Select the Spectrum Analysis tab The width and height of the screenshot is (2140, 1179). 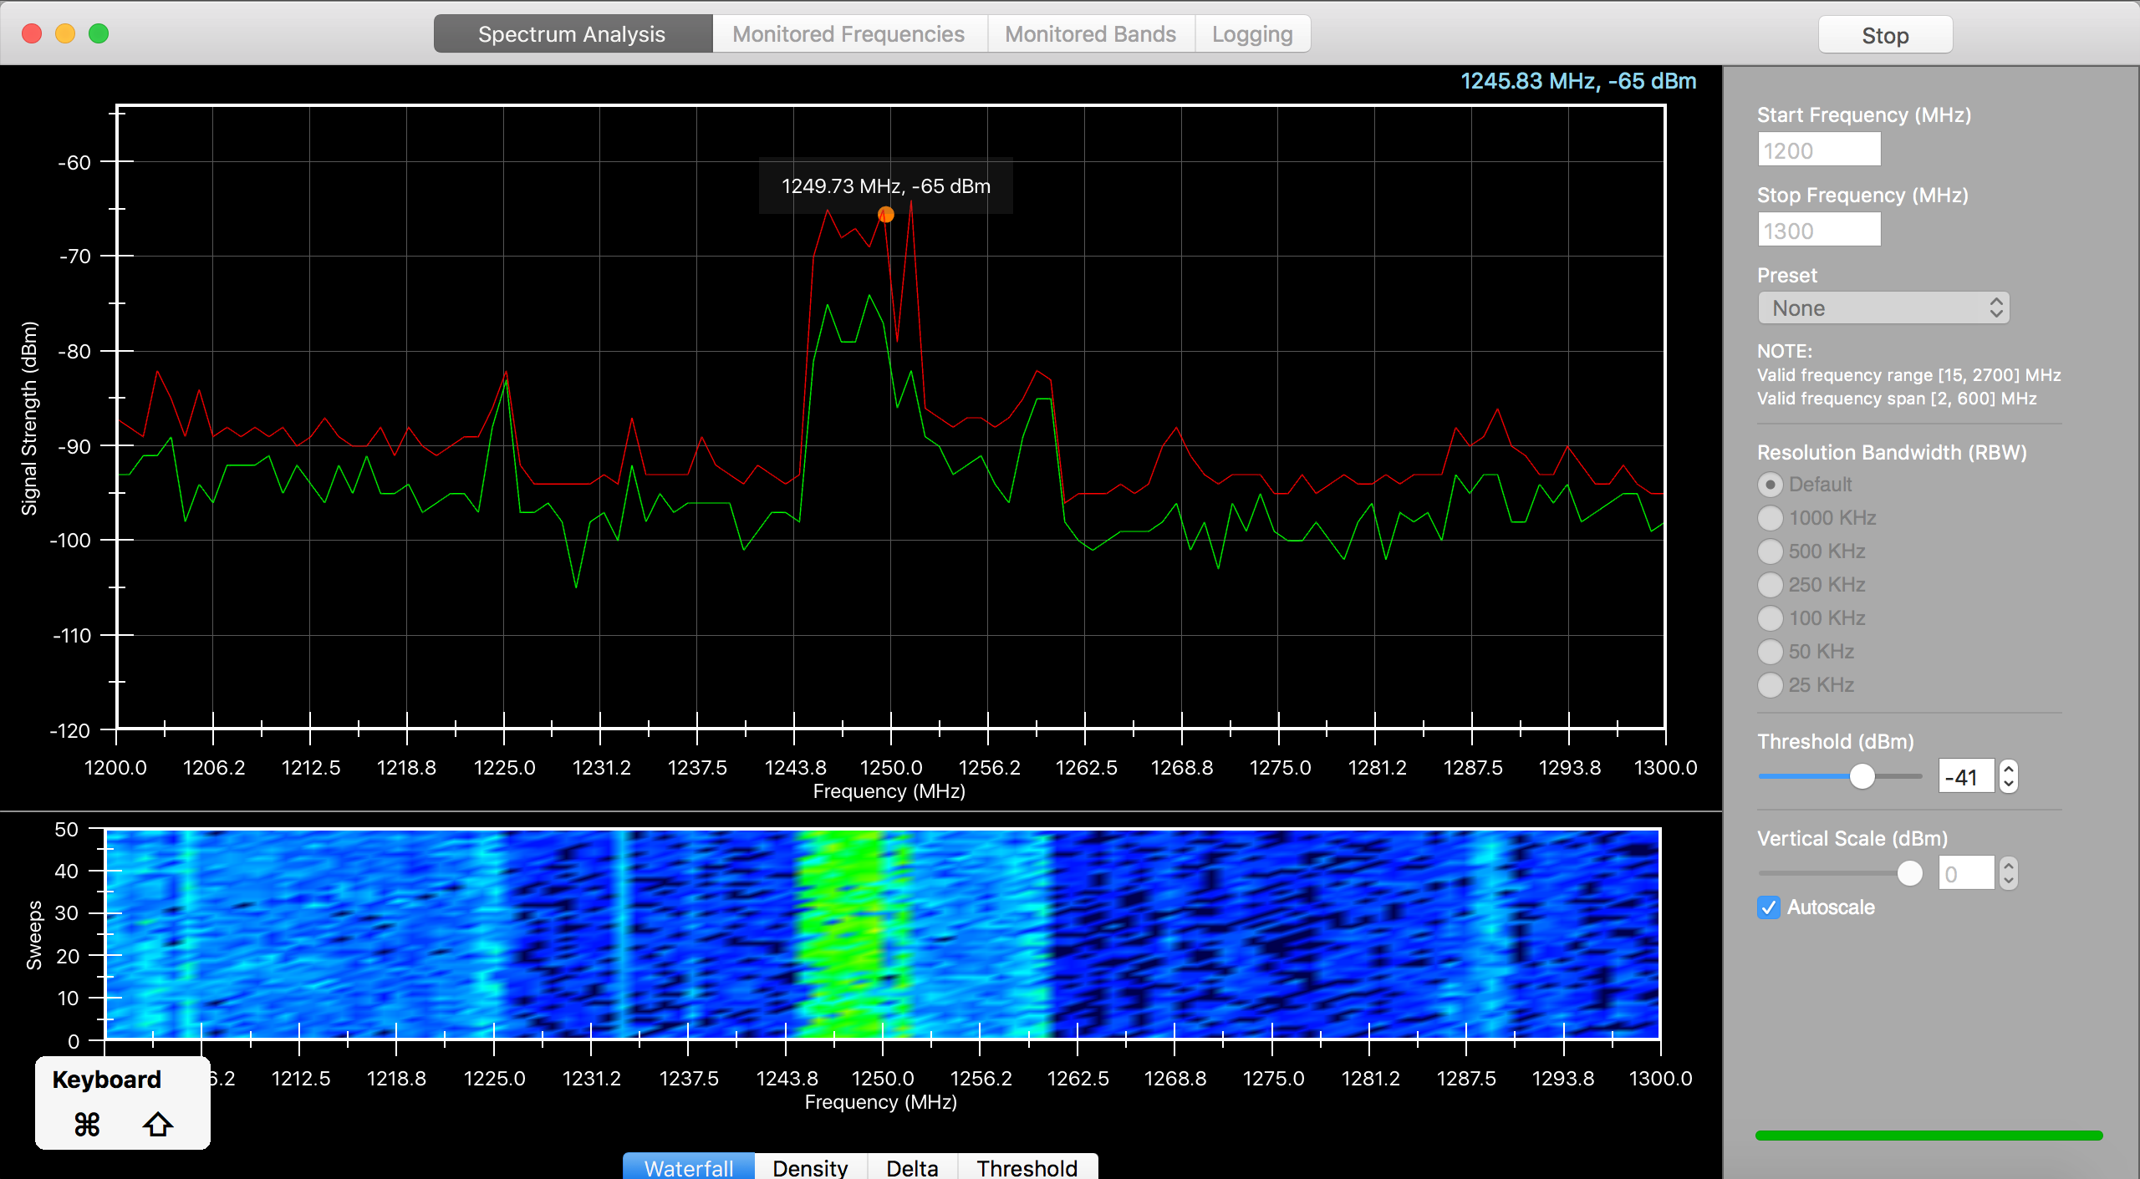(573, 34)
